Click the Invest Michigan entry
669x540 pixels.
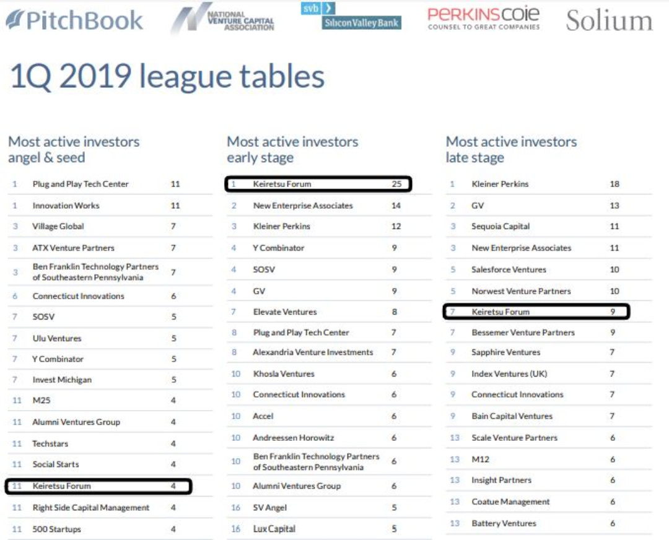[62, 380]
